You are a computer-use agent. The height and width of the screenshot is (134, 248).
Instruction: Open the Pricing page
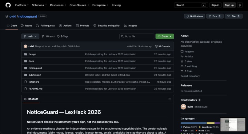[116, 5]
